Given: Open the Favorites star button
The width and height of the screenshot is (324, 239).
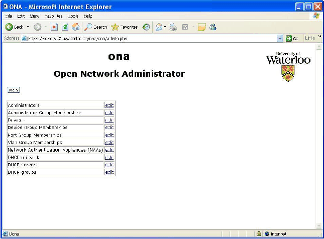Looking at the screenshot, I should (x=124, y=27).
